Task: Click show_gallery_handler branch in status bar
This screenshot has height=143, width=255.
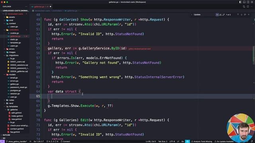Action: click(x=17, y=141)
